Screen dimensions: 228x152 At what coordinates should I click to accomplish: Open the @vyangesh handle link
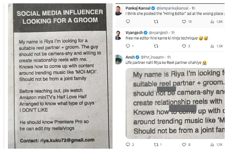click(x=158, y=33)
